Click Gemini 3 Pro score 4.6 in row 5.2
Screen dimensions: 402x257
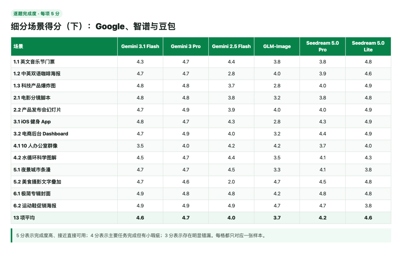[x=186, y=182]
